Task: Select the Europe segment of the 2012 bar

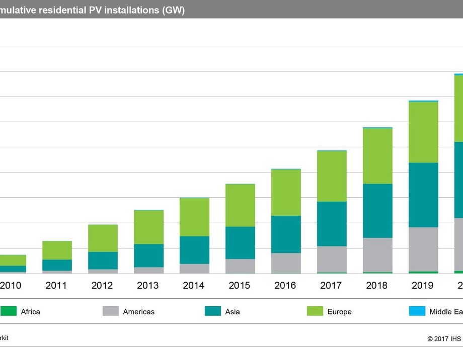Action: pyautogui.click(x=102, y=238)
